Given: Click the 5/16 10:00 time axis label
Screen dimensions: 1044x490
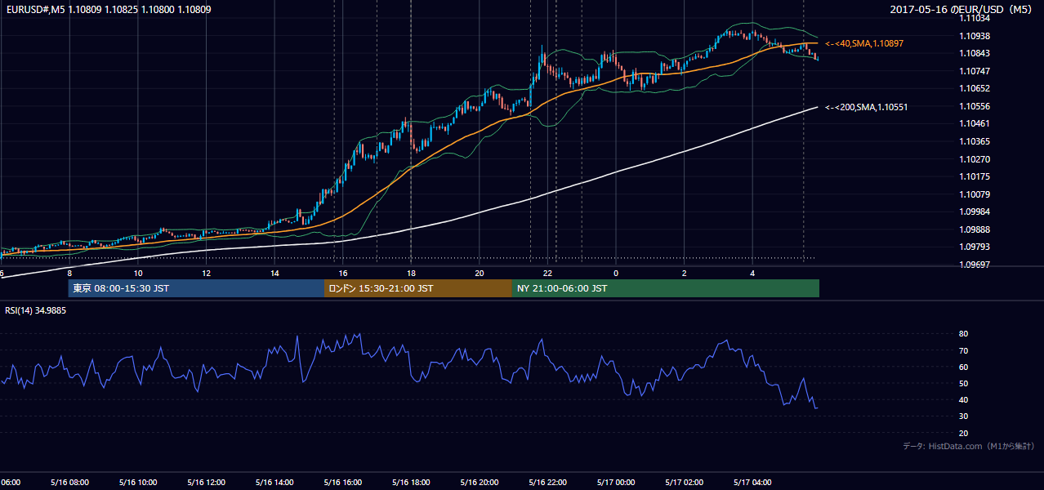Looking at the screenshot, I should (x=138, y=483).
